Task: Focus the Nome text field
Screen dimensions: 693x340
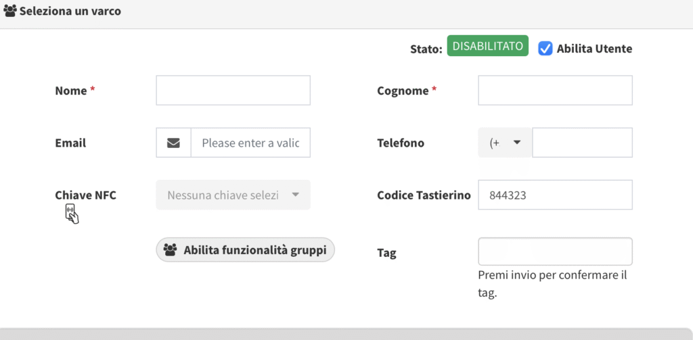Action: point(233,91)
